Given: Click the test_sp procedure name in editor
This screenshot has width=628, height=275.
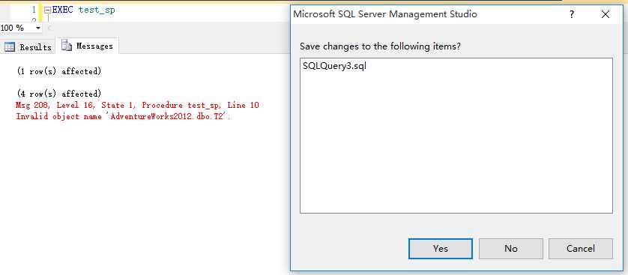Looking at the screenshot, I should (x=97, y=10).
